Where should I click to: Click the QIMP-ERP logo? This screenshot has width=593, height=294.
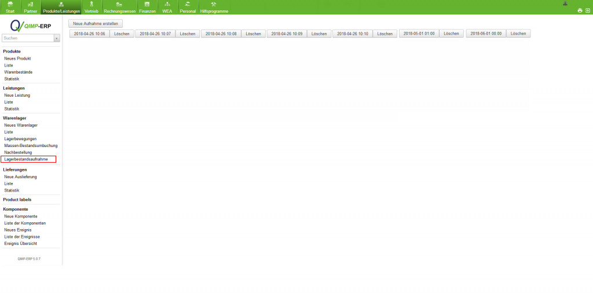[31, 25]
